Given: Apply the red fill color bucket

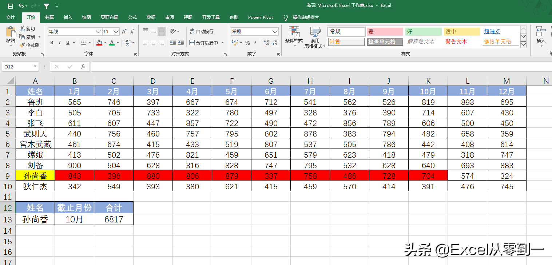Looking at the screenshot, I should 99,43.
